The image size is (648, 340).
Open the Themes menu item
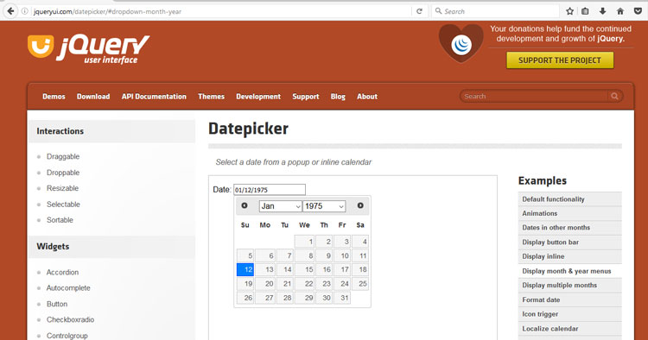(211, 97)
